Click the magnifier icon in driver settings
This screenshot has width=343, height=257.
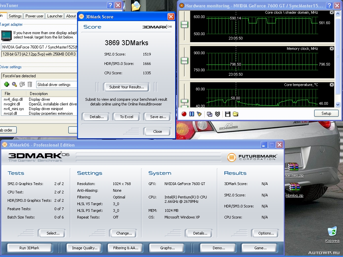point(14,84)
